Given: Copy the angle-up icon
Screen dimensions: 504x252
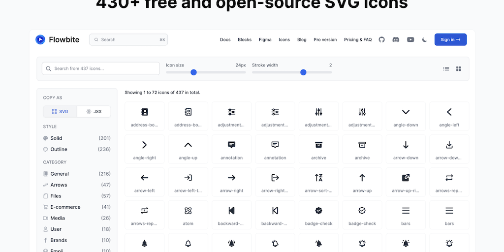Looking at the screenshot, I should click(x=188, y=149).
